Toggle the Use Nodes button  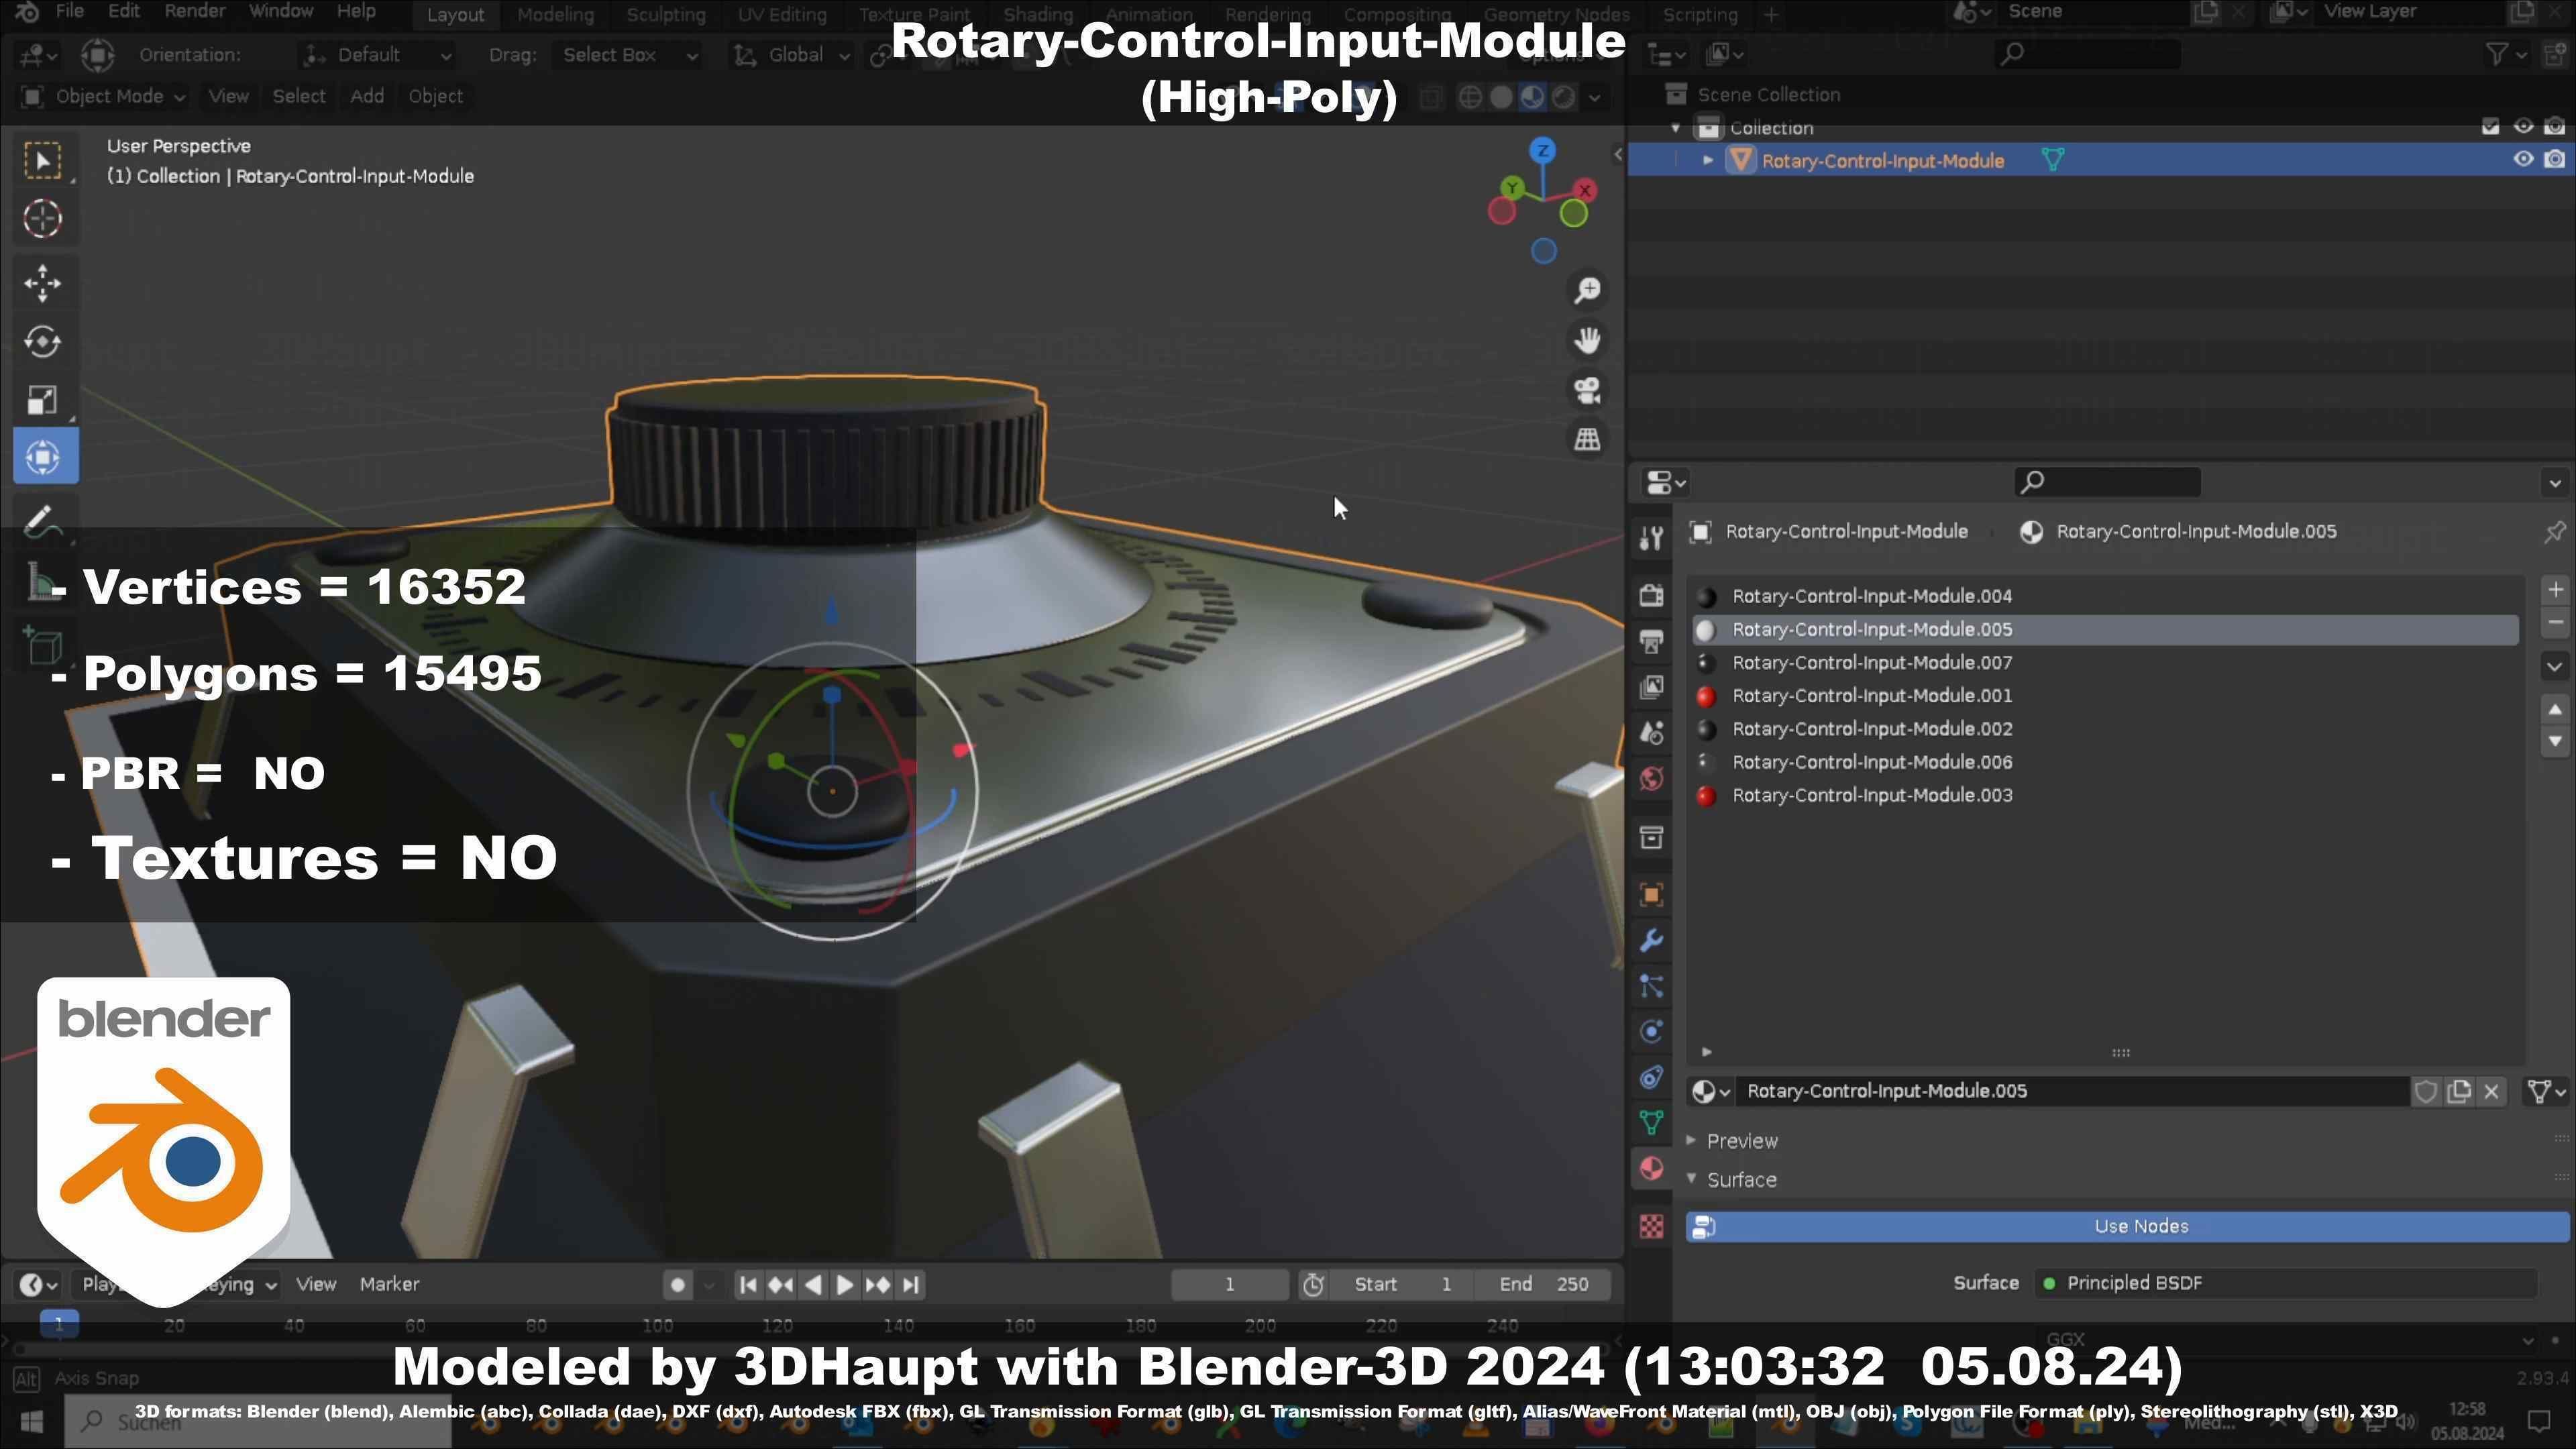pyautogui.click(x=2127, y=1227)
